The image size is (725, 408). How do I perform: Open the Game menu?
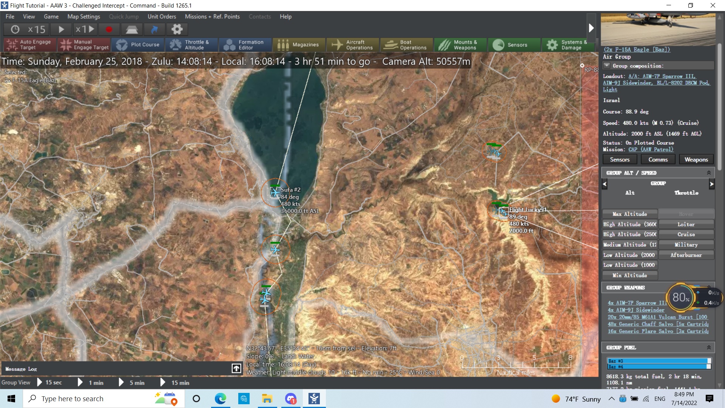(51, 17)
